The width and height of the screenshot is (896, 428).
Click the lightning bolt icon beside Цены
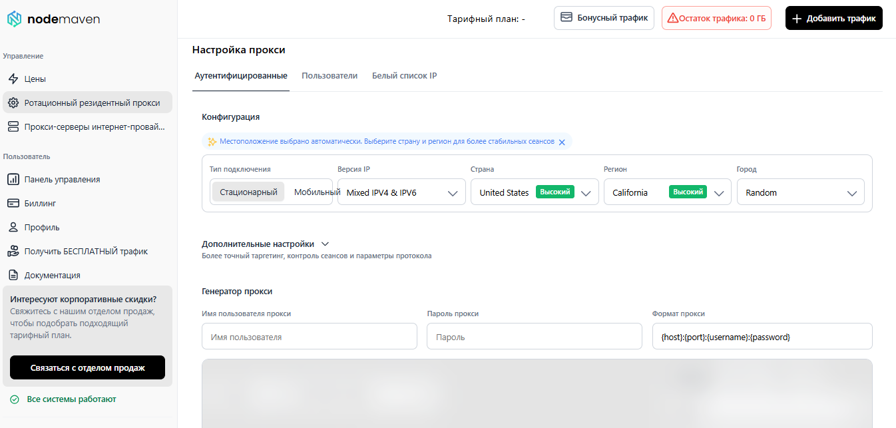coord(13,79)
